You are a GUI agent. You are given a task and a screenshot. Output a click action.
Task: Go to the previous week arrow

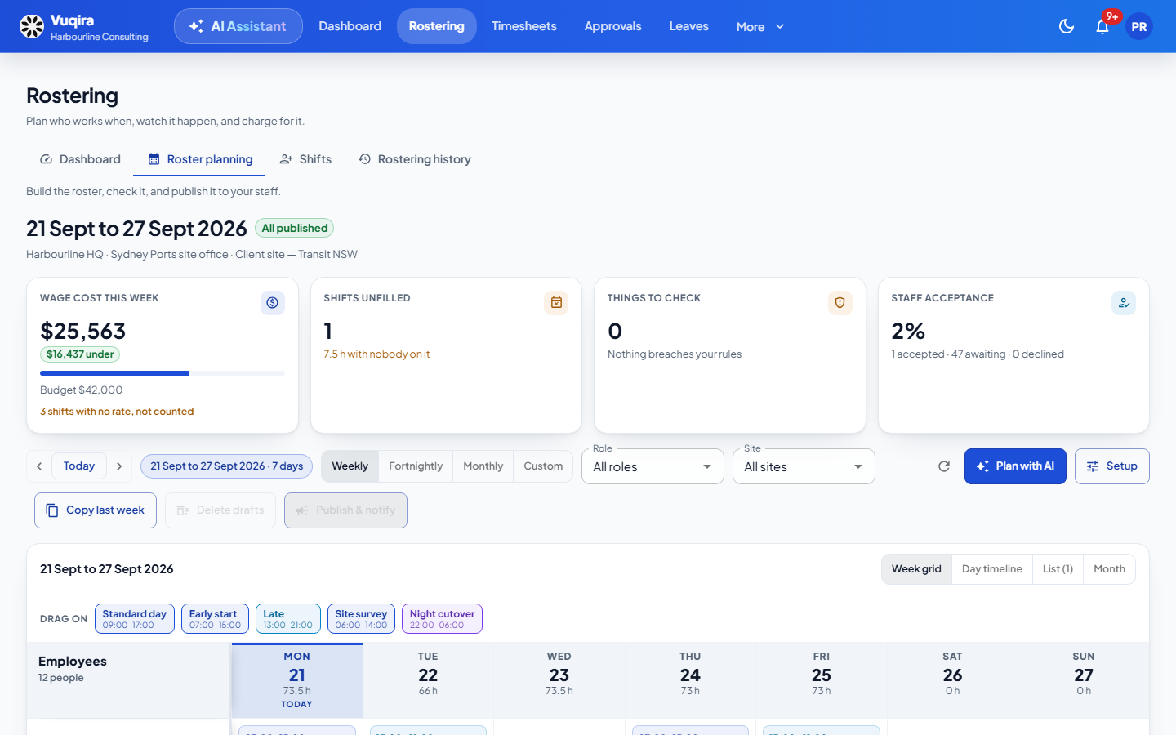click(x=39, y=466)
